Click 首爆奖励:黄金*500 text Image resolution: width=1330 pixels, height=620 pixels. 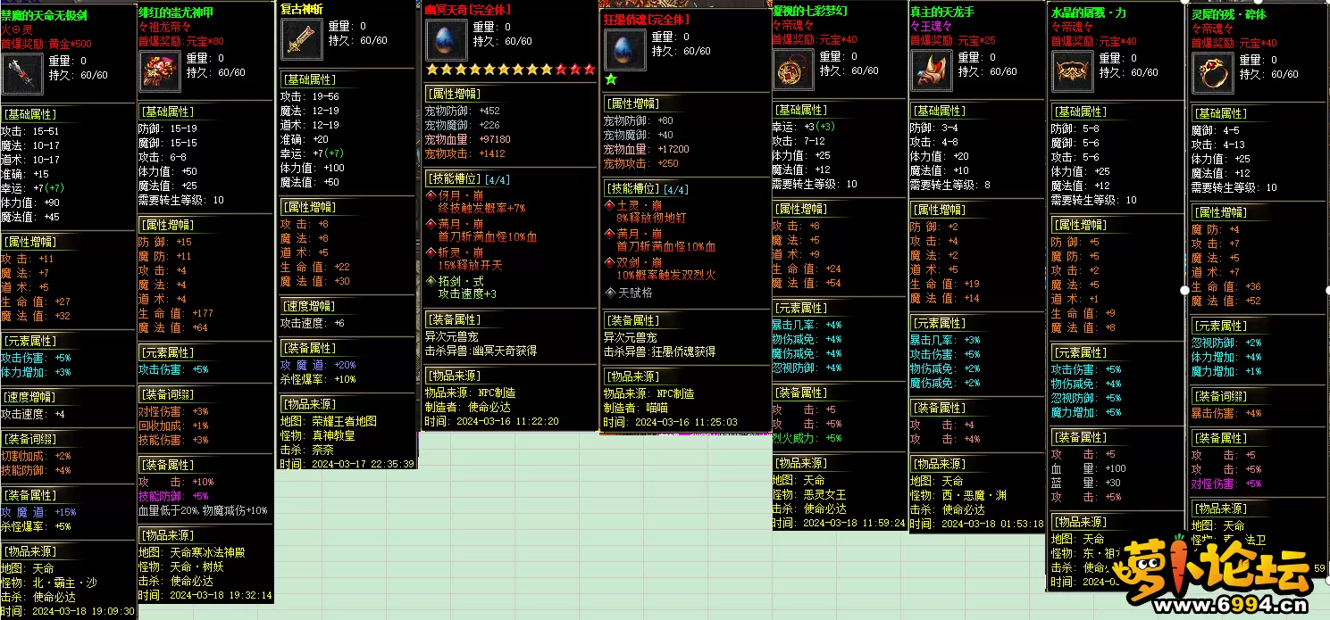point(46,43)
